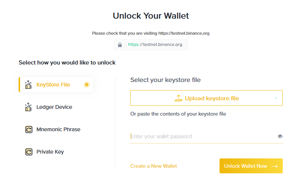Open the Create a New Wallet link
Screen dimensions: 301x186
pyautogui.click(x=153, y=166)
